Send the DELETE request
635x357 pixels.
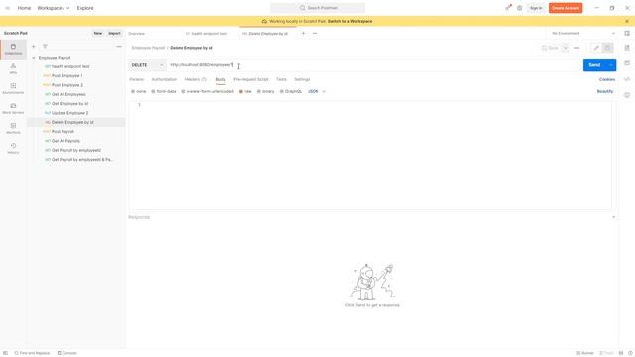pos(594,65)
